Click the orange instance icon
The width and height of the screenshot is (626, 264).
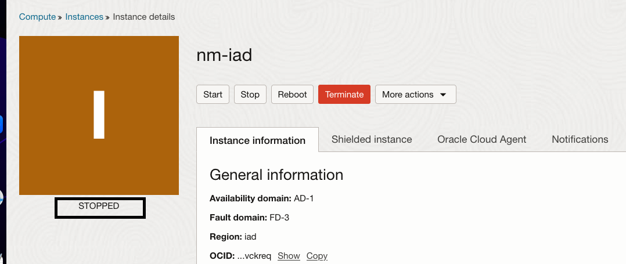pyautogui.click(x=99, y=115)
